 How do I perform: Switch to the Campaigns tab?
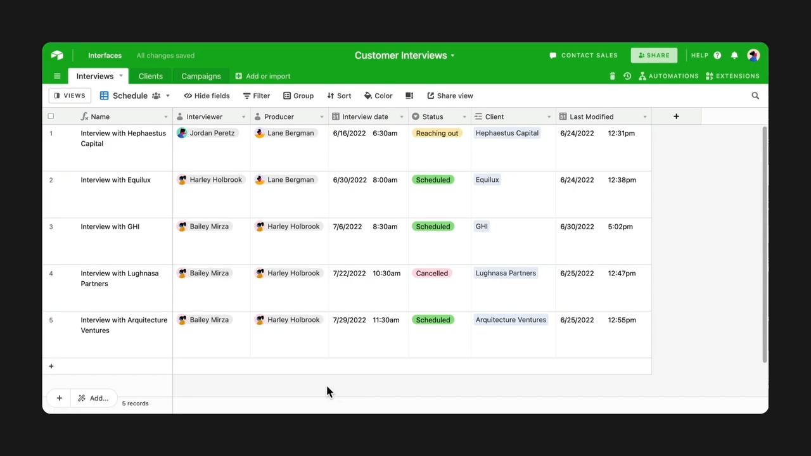(x=201, y=76)
